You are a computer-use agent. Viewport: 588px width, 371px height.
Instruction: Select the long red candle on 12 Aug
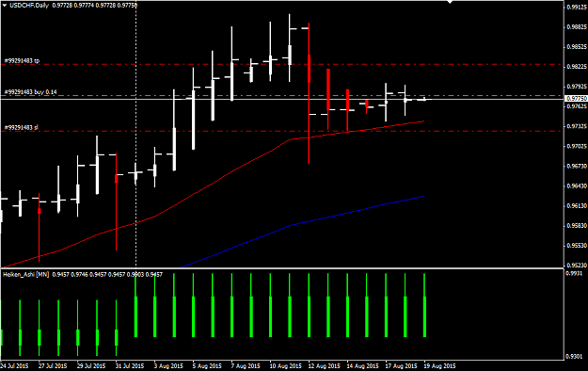pos(309,93)
